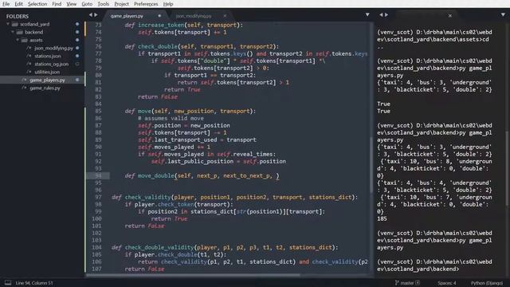This screenshot has width=510, height=287.
Task: Collapse the backend folder arrow
Action: (13, 32)
